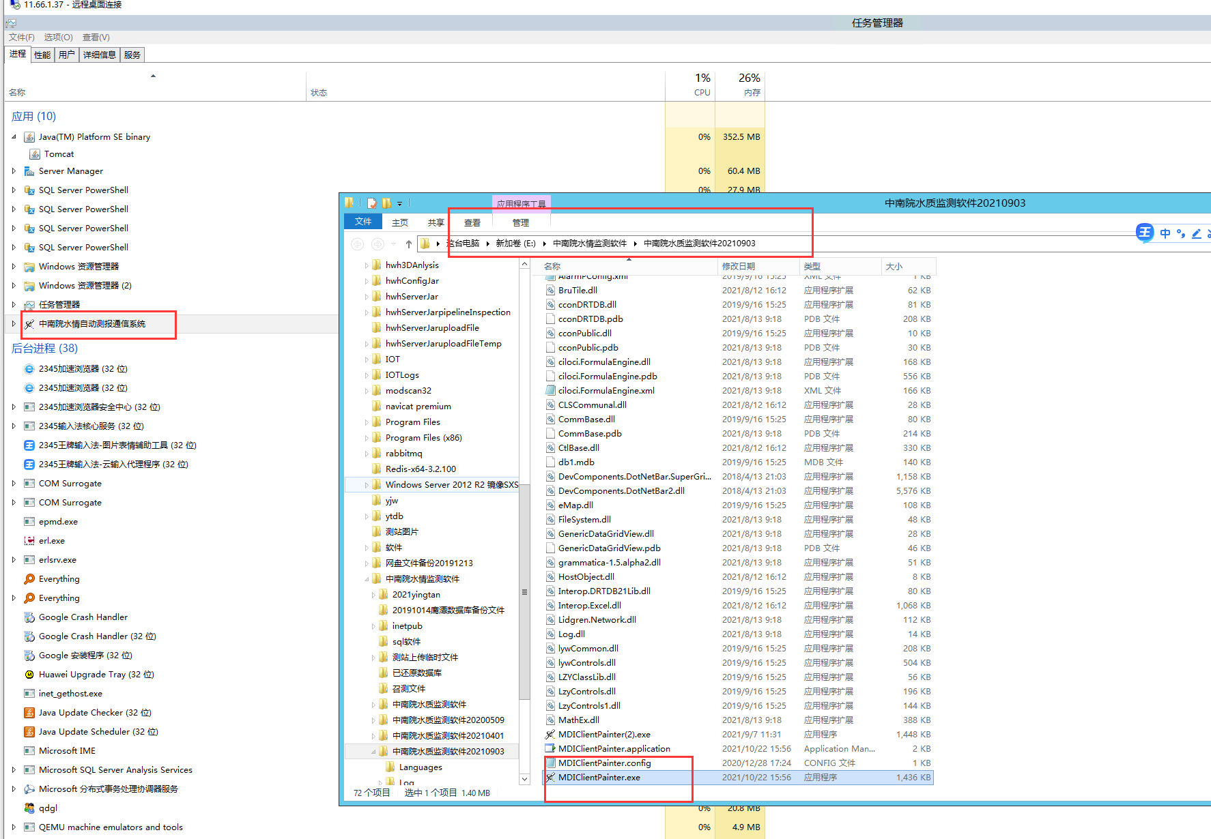
Task: Click the 中南院水情自动测报通信系统 process icon
Action: pos(29,324)
